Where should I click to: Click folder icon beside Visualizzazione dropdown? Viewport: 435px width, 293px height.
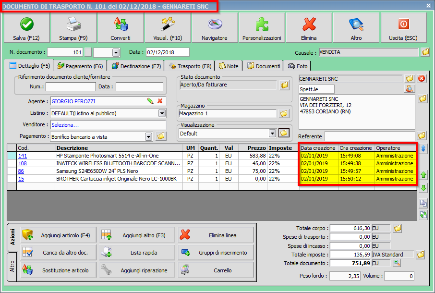point(284,133)
